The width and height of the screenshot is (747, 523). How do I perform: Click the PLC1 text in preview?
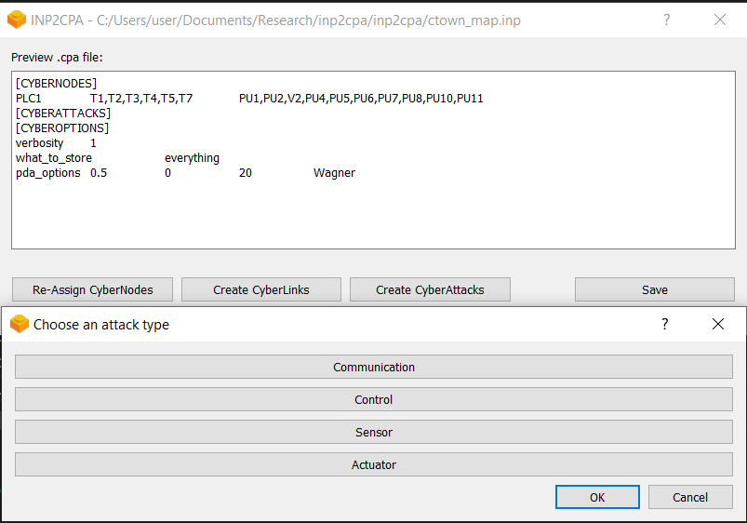click(x=29, y=99)
